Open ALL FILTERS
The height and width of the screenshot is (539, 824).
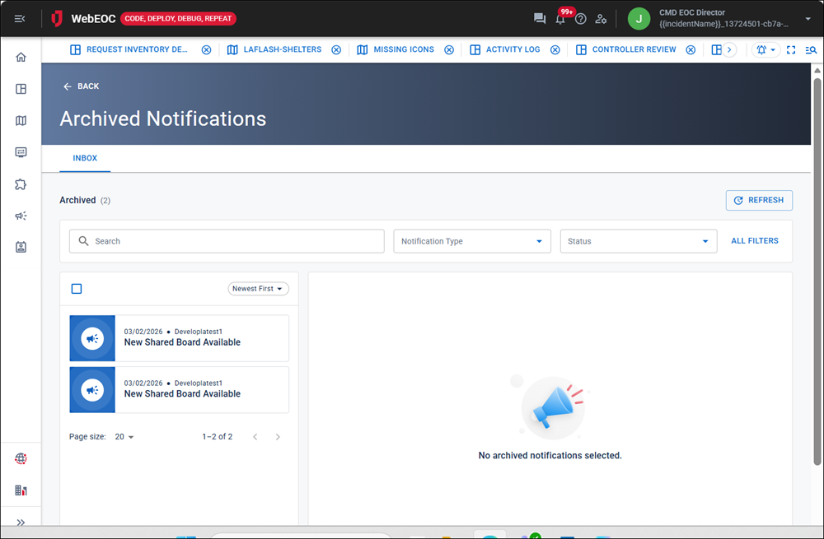tap(755, 241)
